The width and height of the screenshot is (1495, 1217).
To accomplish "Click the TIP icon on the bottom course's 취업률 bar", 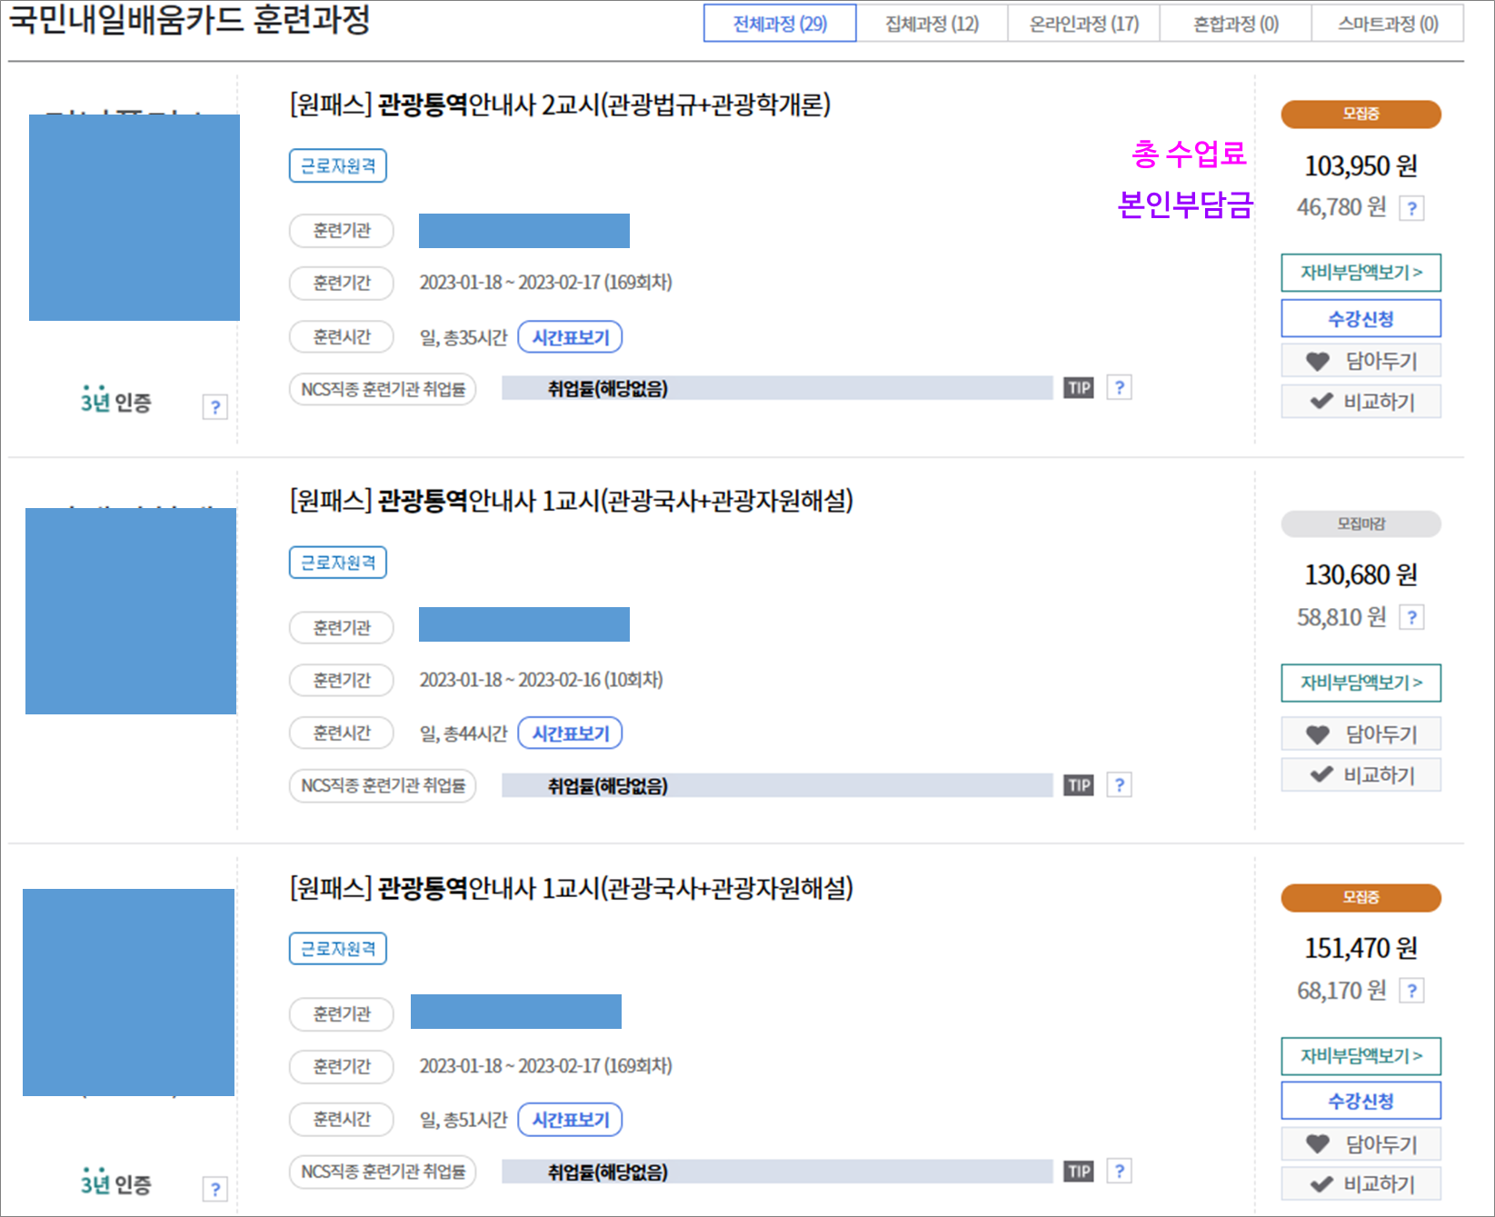I will (x=1078, y=1172).
